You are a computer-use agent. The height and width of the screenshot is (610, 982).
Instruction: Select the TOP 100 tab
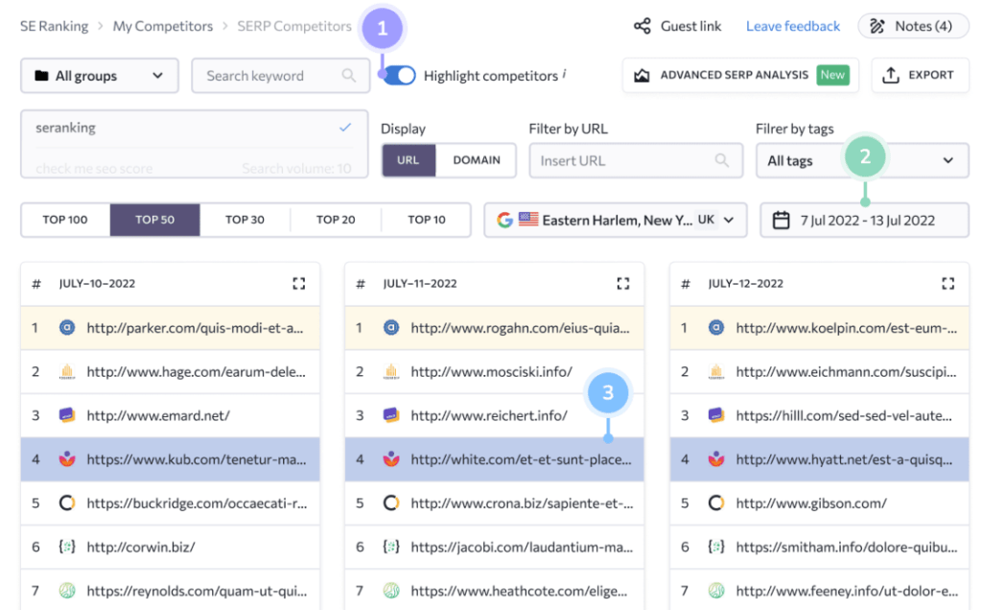click(65, 220)
